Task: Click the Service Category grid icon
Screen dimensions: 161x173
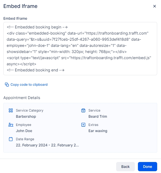Action: pyautogui.click(x=11, y=111)
